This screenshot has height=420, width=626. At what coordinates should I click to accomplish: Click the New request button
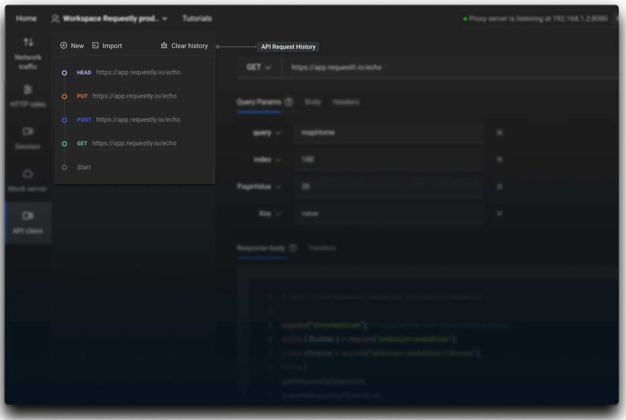coord(72,46)
